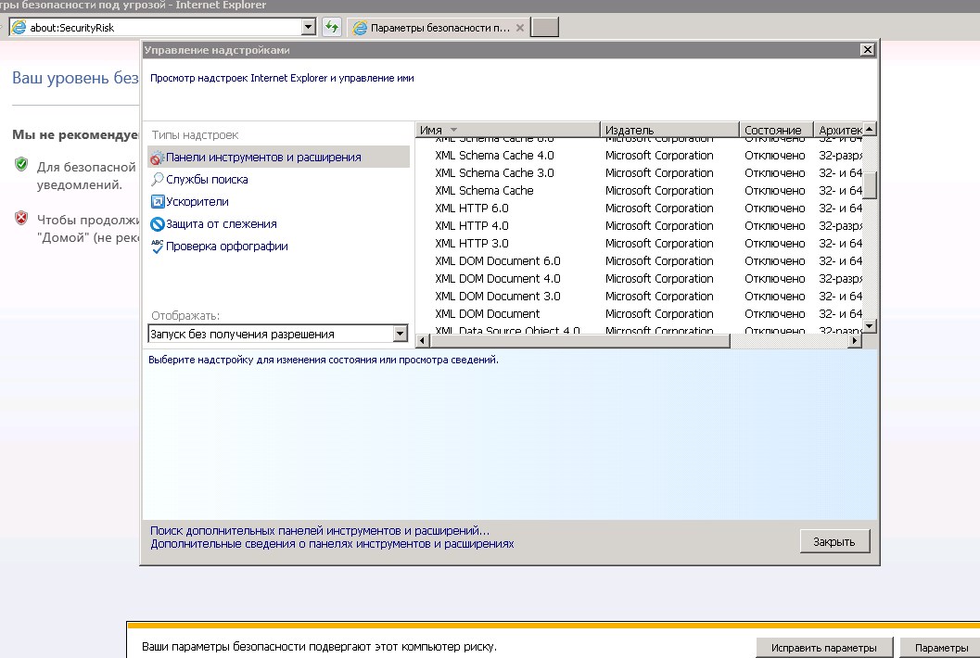Viewport: 980px width, 658px height.
Task: Click the Internet Explorer page icon in address bar
Action: coord(19,28)
